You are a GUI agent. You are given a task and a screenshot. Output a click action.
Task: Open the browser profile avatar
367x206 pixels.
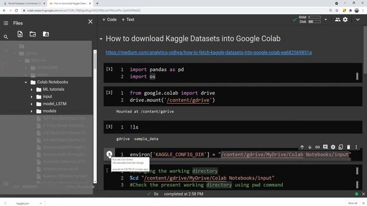pyautogui.click(x=357, y=10)
